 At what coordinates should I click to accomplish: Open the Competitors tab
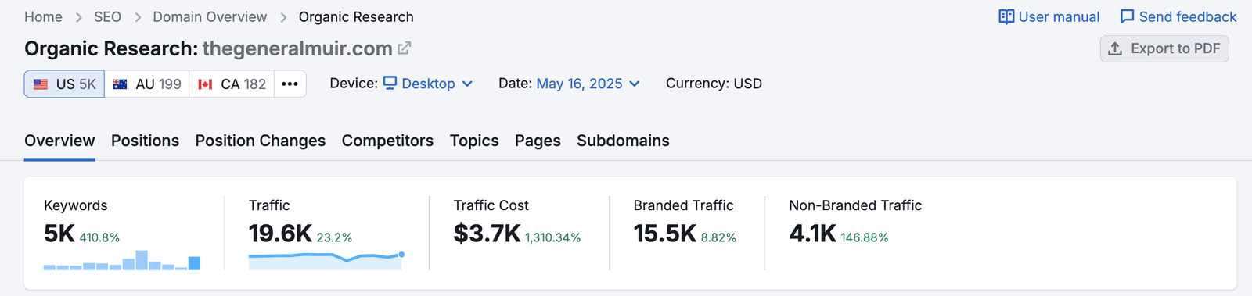387,141
